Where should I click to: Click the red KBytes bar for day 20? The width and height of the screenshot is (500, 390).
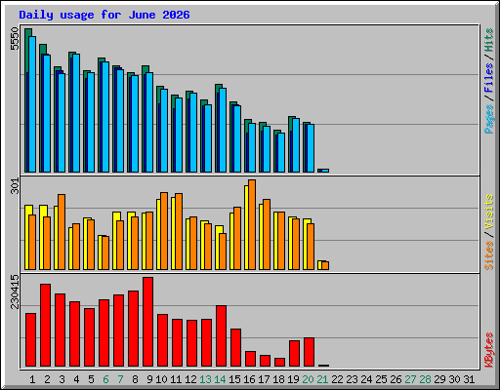point(310,352)
